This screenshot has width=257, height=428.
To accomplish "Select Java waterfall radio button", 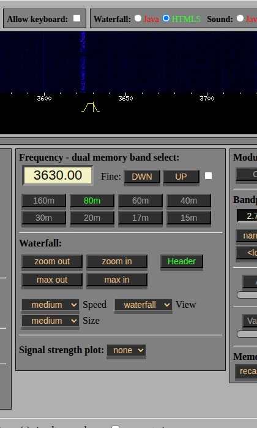I will pos(138,18).
